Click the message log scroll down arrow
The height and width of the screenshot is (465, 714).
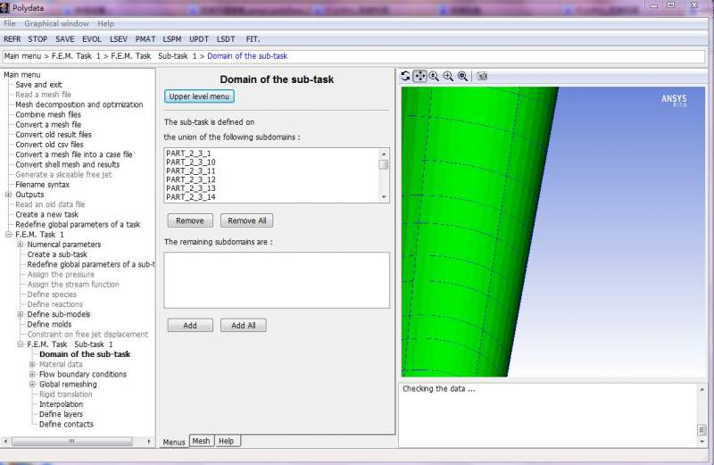702,442
